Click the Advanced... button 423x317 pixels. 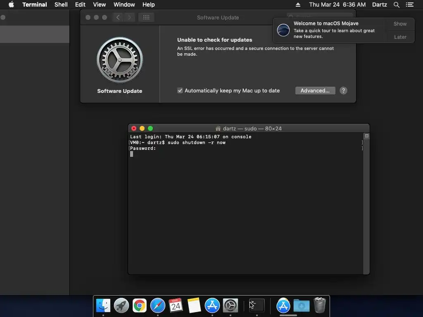pyautogui.click(x=315, y=90)
